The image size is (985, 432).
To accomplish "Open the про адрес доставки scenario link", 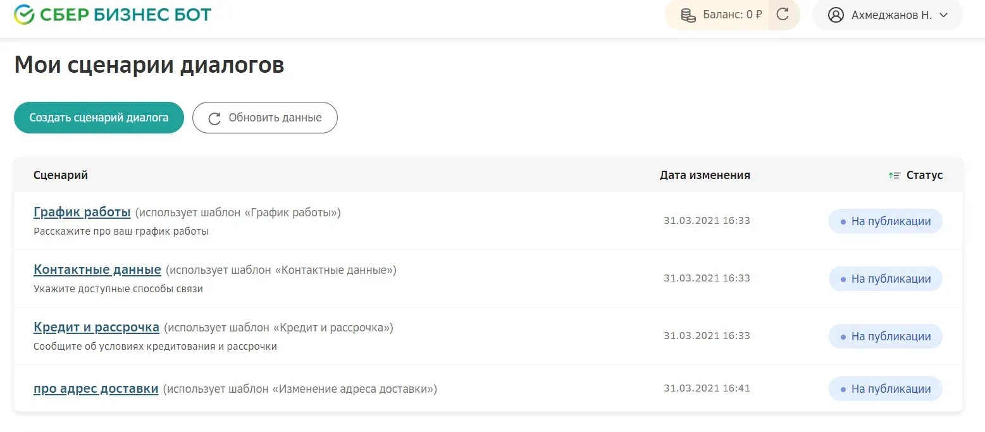I will point(96,388).
